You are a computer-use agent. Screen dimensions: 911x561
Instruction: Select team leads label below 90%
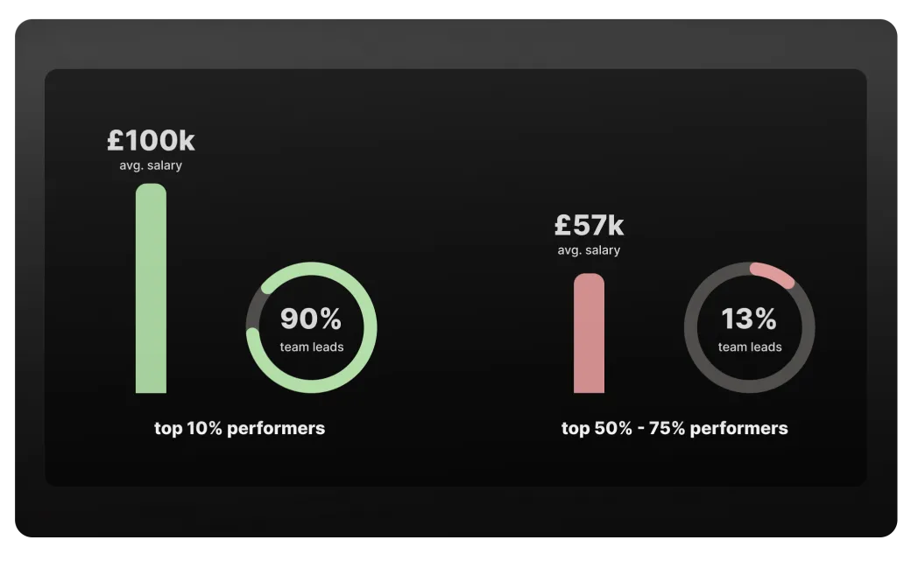pos(312,347)
